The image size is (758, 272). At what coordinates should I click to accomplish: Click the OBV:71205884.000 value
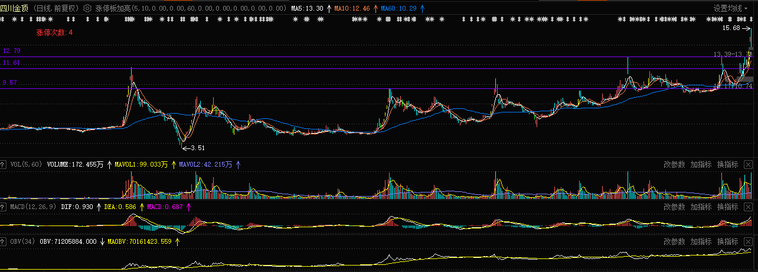pos(68,242)
